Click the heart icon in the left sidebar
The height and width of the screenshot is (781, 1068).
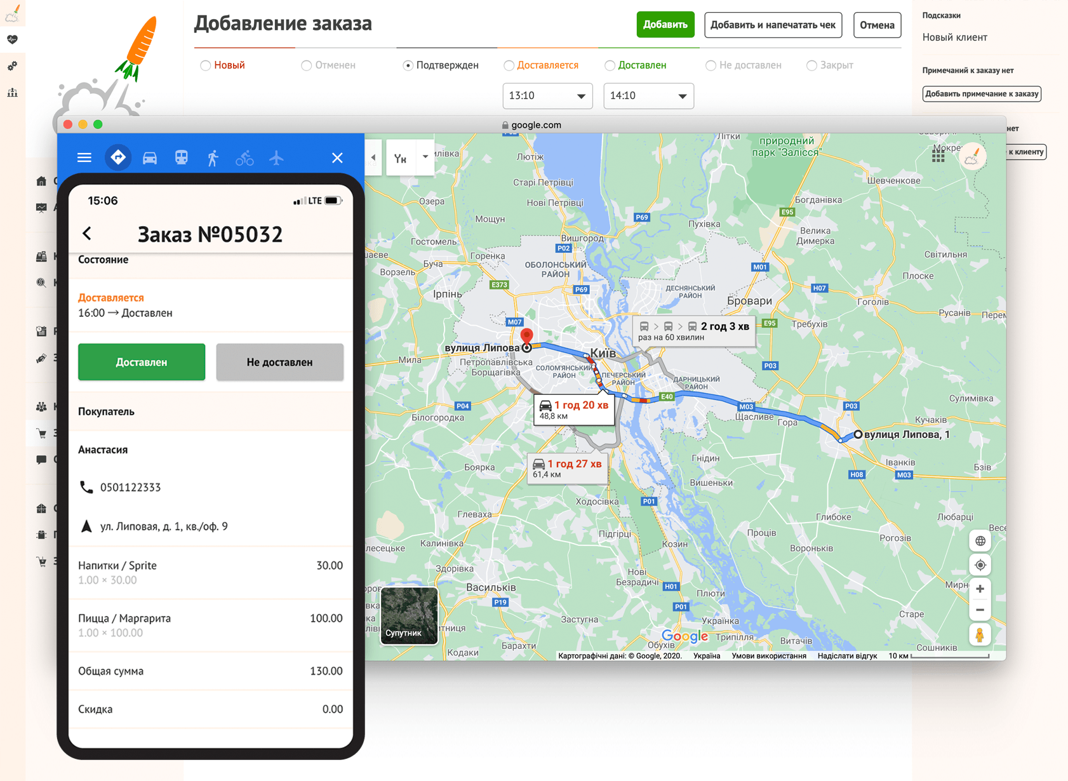(12, 39)
